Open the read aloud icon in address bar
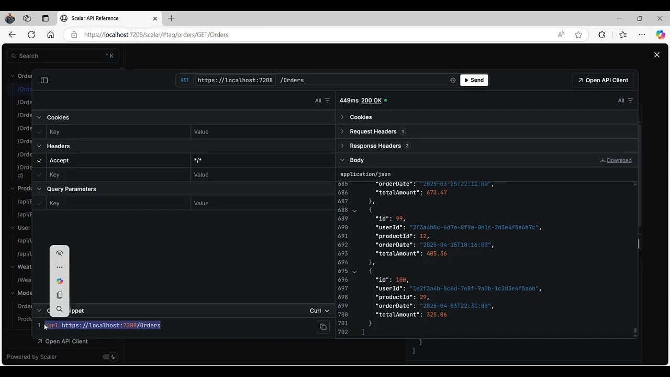The image size is (670, 377). pos(561,35)
